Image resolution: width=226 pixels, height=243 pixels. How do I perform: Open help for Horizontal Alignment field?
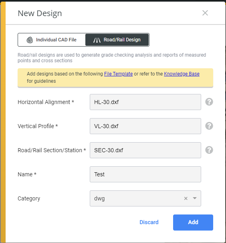209,102
